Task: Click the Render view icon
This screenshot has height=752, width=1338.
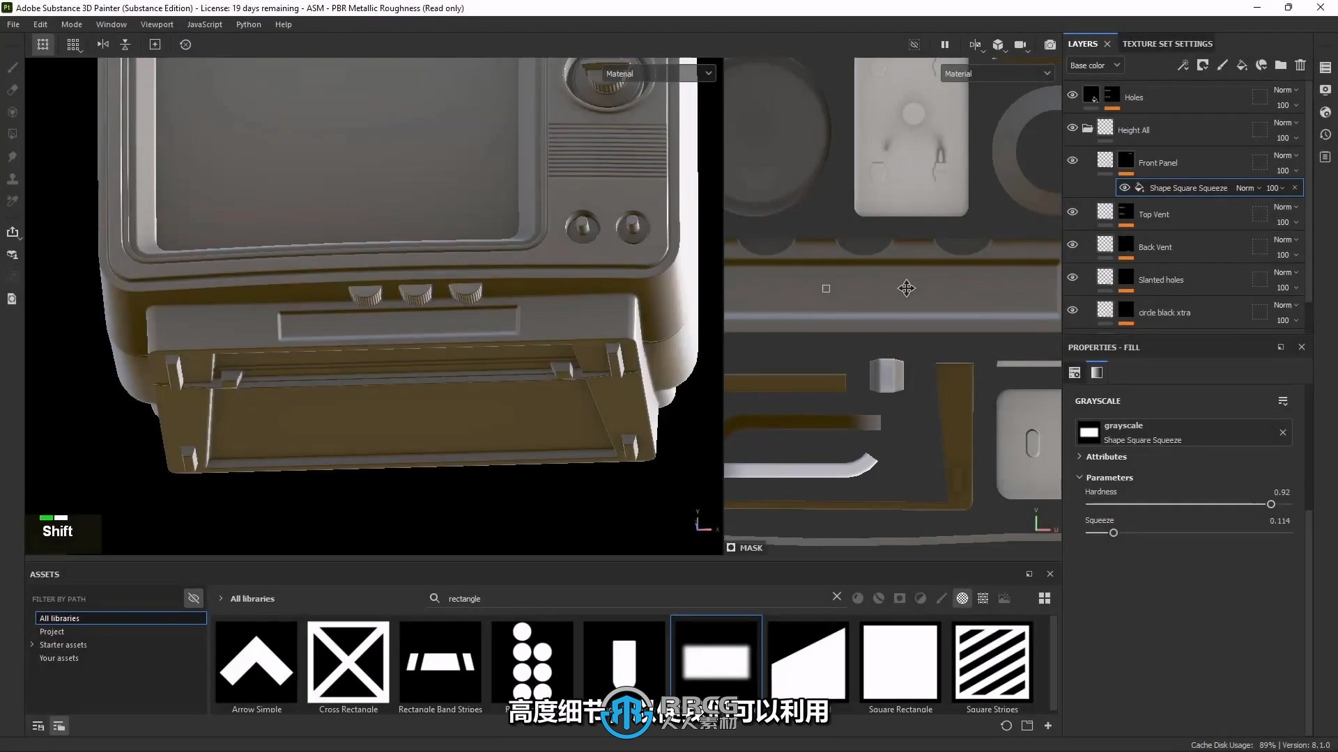Action: point(1049,43)
